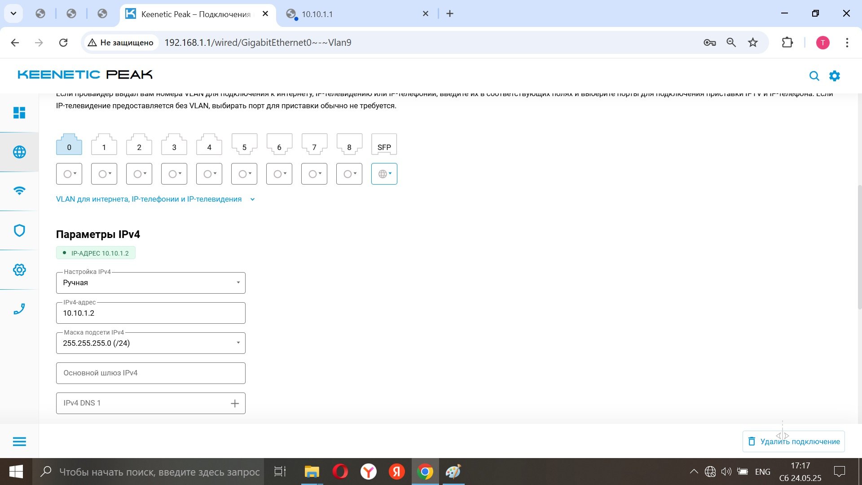Click the page vertical scrollbar
Viewport: 862px width, 485px height.
[859, 247]
